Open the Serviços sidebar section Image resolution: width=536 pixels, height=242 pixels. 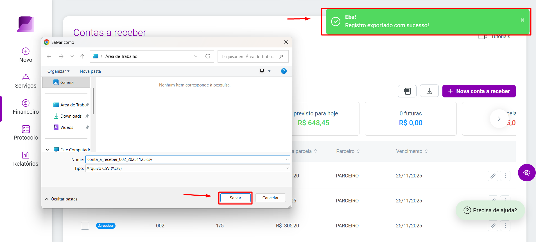tap(26, 81)
